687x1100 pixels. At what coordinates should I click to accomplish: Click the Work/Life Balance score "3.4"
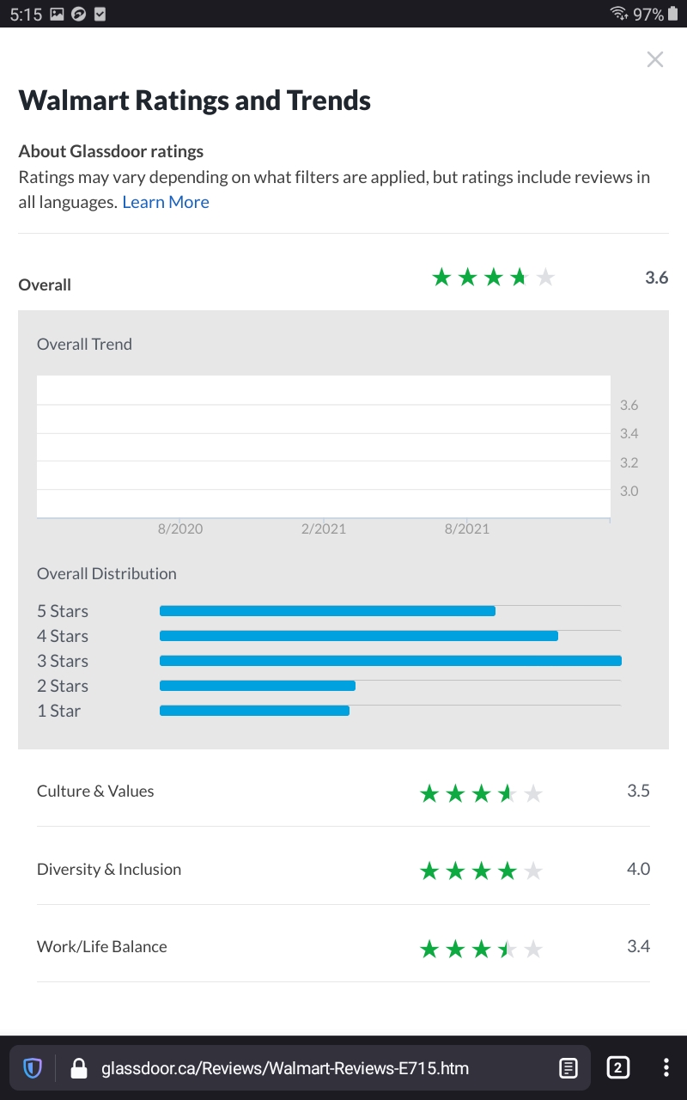(x=638, y=946)
